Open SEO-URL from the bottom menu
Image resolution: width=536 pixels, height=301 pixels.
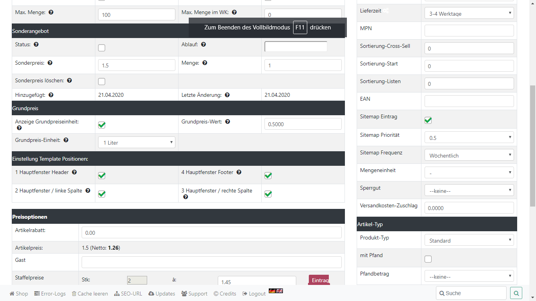pos(128,294)
